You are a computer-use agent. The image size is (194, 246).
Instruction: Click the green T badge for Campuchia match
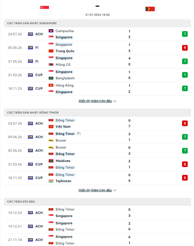tap(185, 34)
